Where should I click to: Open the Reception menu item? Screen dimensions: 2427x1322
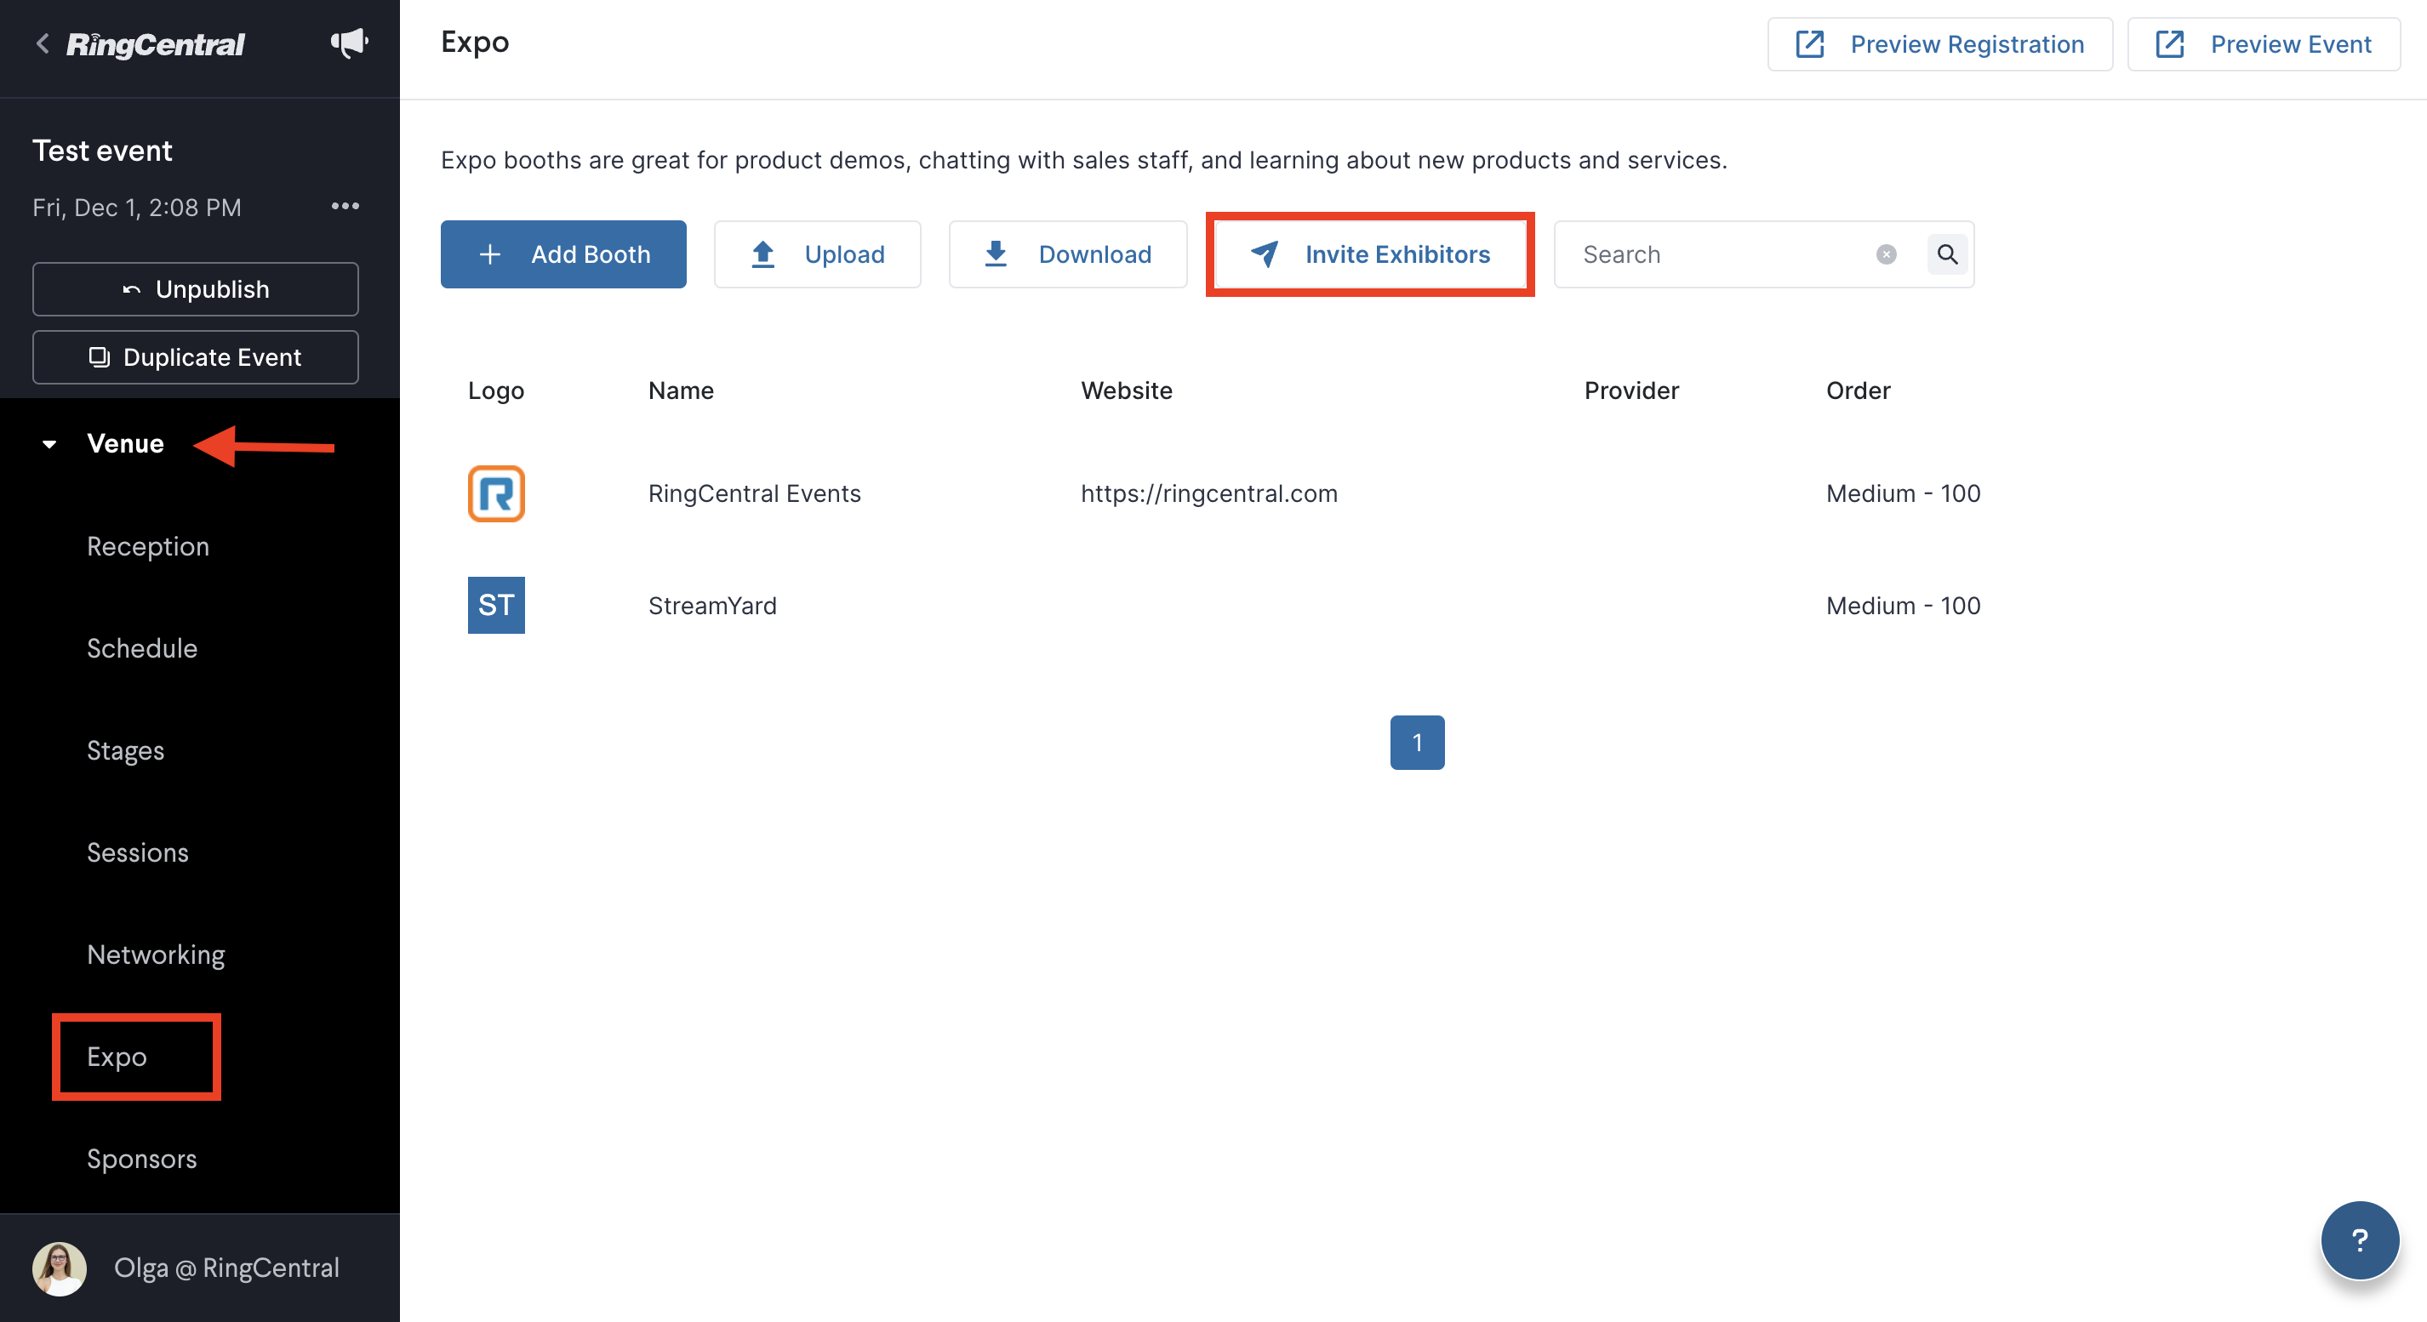tap(148, 546)
